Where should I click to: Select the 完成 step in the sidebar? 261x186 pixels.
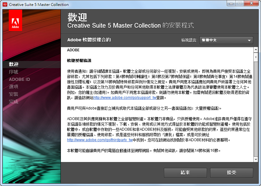(13, 102)
